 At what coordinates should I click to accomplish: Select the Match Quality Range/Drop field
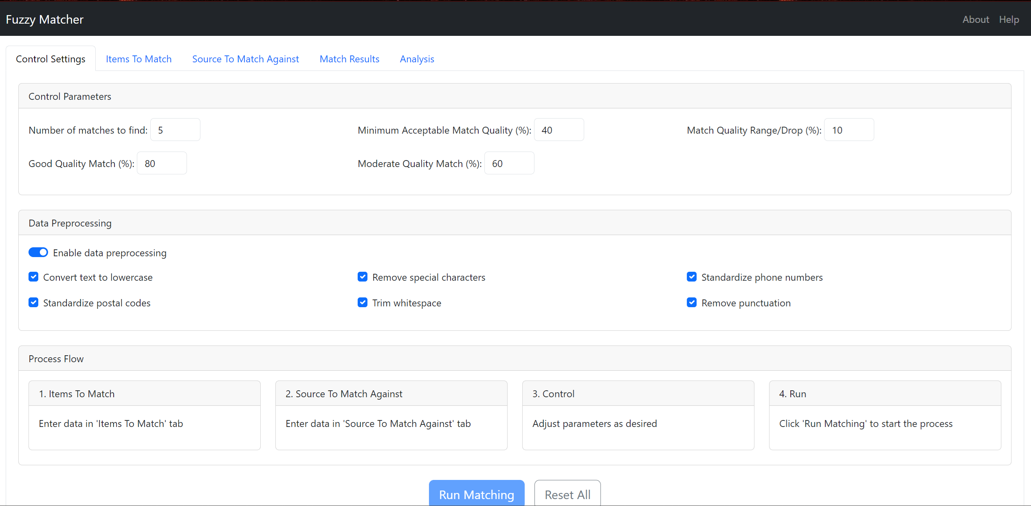849,130
